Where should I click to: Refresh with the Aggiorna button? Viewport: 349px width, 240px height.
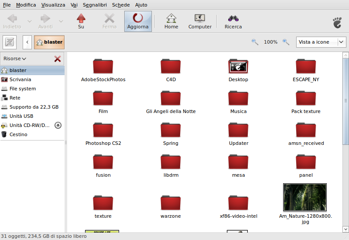[138, 21]
